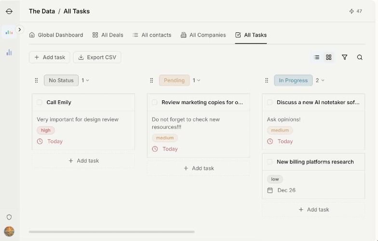The height and width of the screenshot is (241, 378).
Task: Click the home icon of Global Dashboard
Action: click(x=32, y=35)
